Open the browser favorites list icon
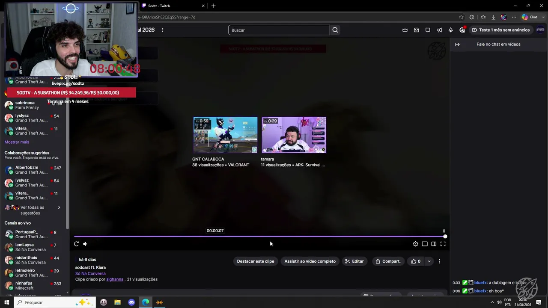 483,17
